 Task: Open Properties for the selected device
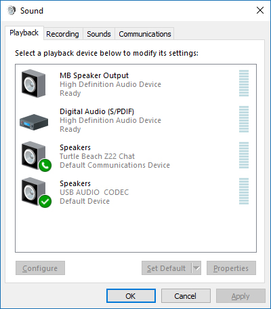(x=231, y=268)
